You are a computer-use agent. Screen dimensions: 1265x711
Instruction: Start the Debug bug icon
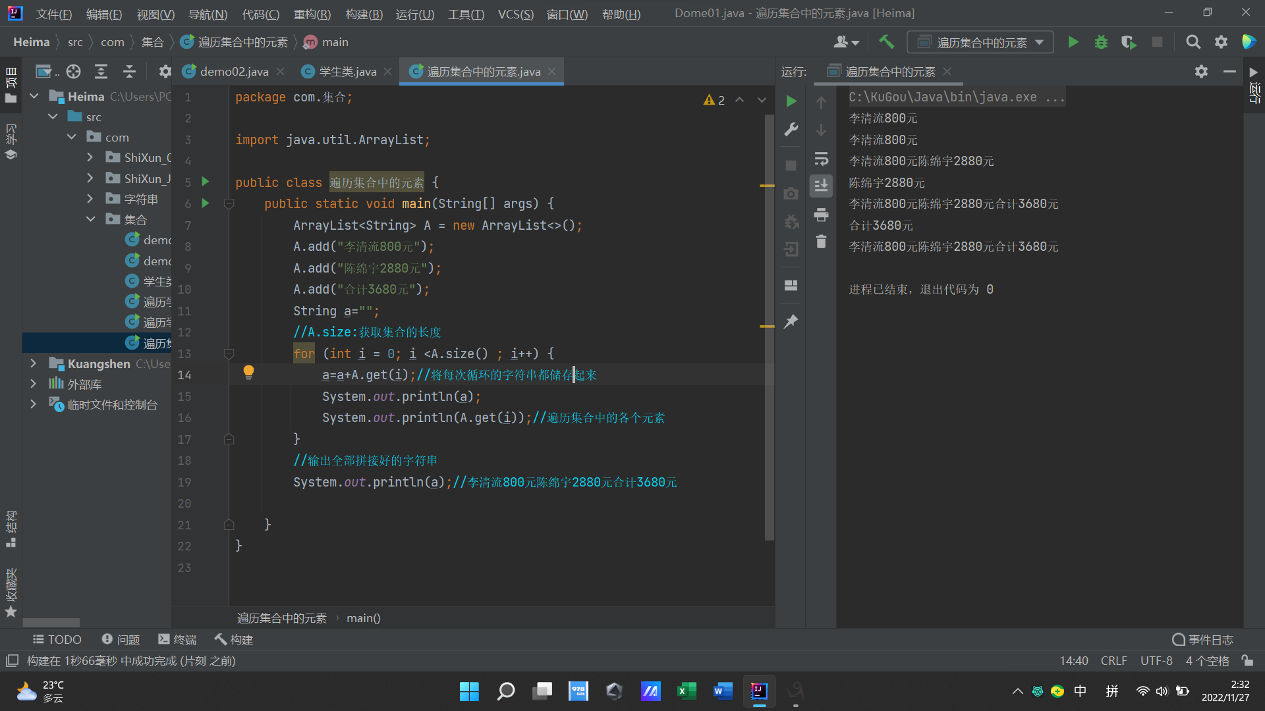tap(1101, 42)
